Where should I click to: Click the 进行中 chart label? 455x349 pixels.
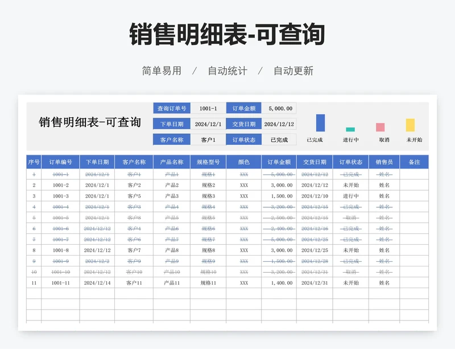[350, 140]
